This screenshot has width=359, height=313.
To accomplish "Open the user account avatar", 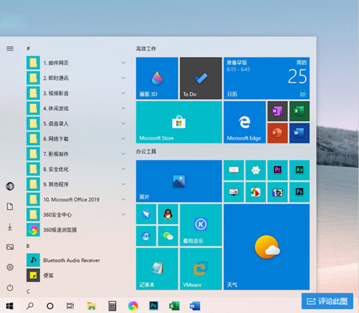I will tap(10, 186).
